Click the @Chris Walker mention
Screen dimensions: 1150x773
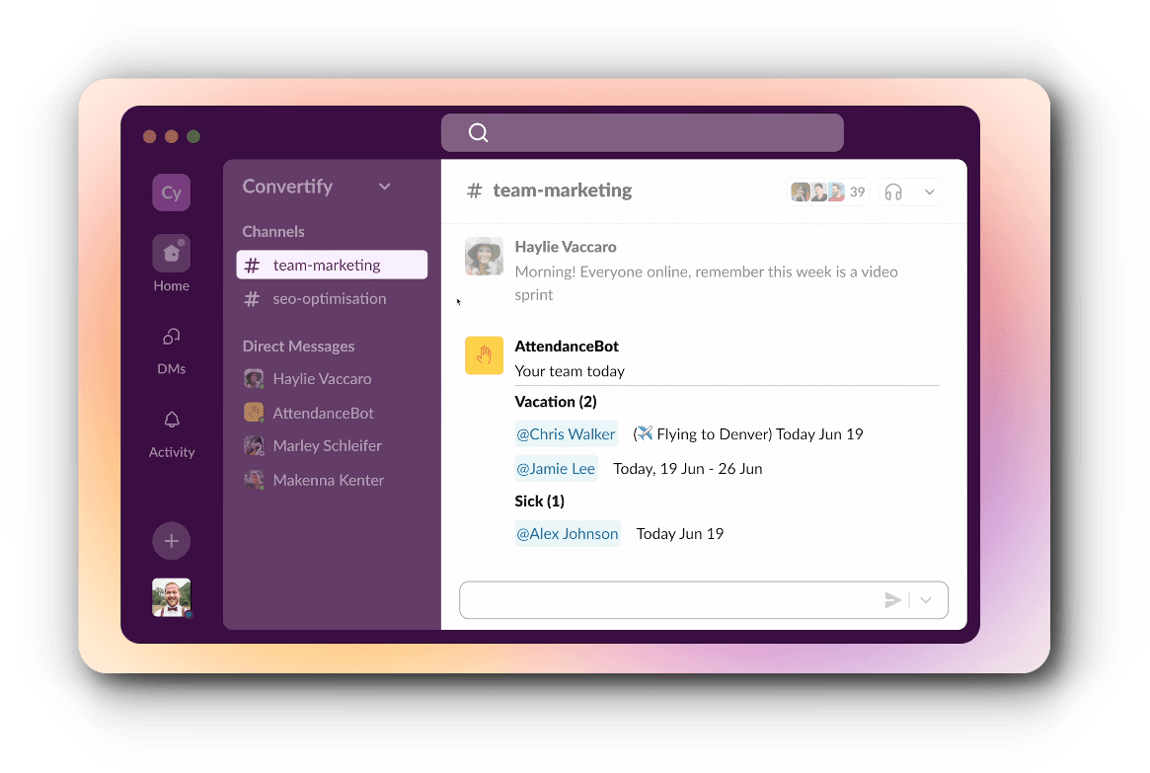pyautogui.click(x=566, y=434)
